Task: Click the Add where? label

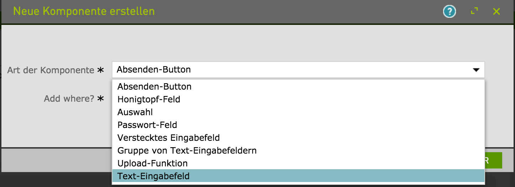Action: click(x=69, y=98)
